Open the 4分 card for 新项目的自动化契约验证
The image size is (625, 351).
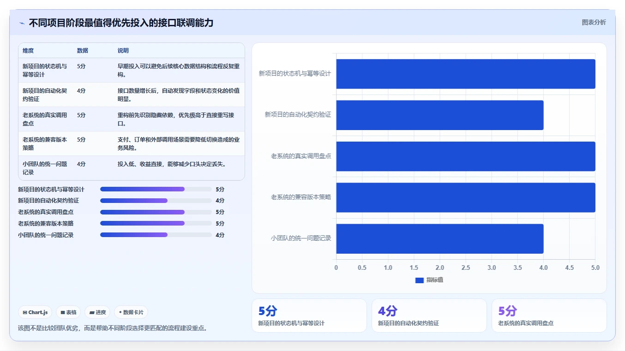(429, 315)
